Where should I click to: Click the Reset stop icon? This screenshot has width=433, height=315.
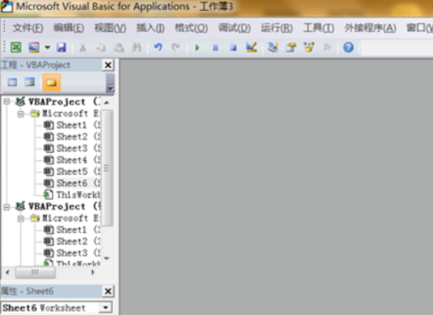pos(233,48)
